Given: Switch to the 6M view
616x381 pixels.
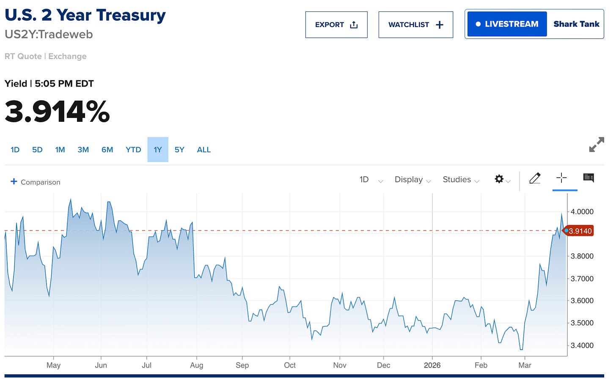Looking at the screenshot, I should pyautogui.click(x=107, y=149).
